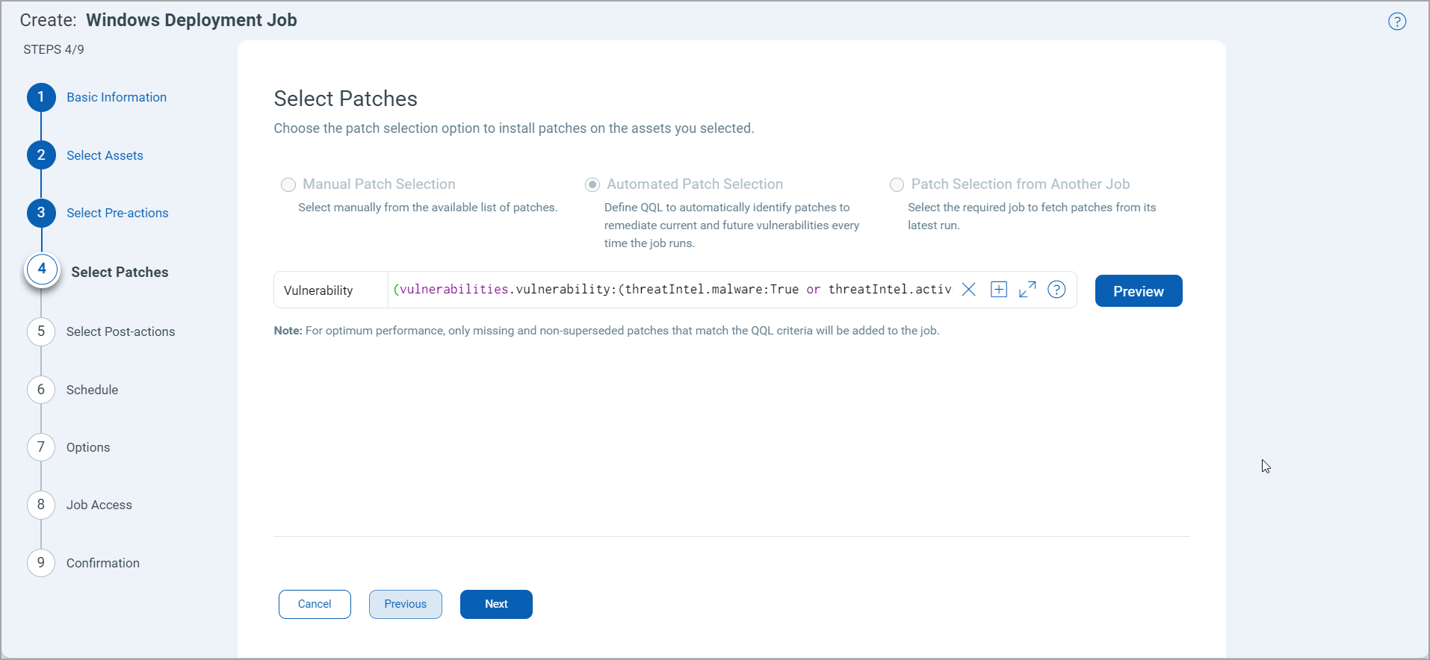Cancel the deployment job creation
The height and width of the screenshot is (660, 1430).
pyautogui.click(x=315, y=604)
